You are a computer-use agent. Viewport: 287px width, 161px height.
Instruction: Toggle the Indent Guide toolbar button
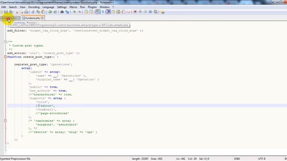[108, 12]
